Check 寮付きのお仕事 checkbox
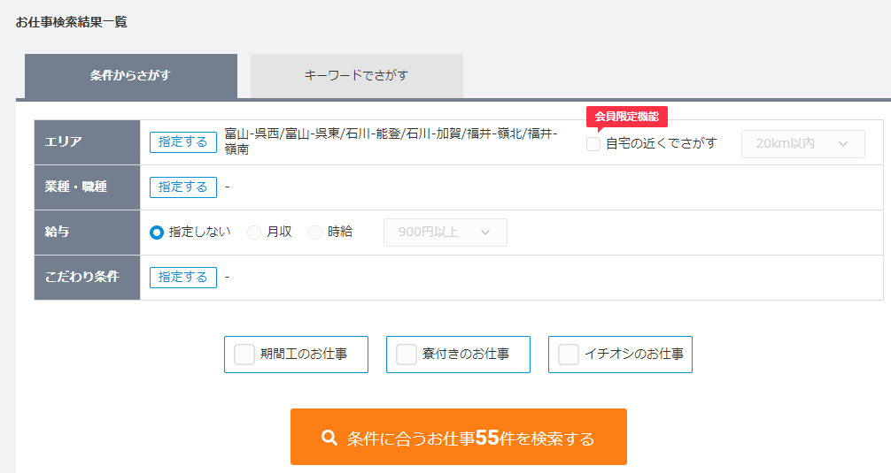 click(407, 355)
